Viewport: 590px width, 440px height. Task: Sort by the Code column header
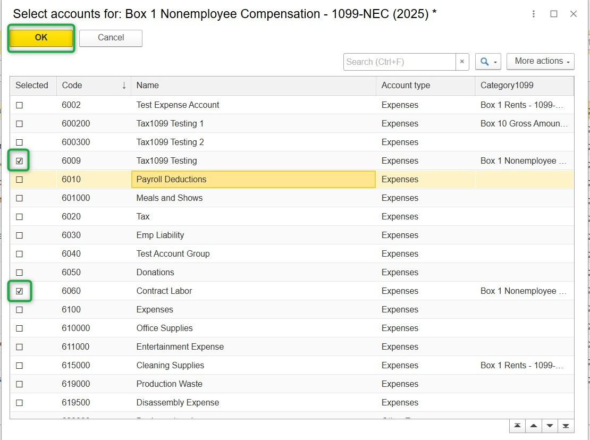tap(94, 86)
